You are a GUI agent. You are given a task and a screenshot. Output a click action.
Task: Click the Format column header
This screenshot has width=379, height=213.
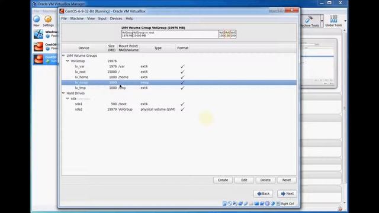[183, 48]
